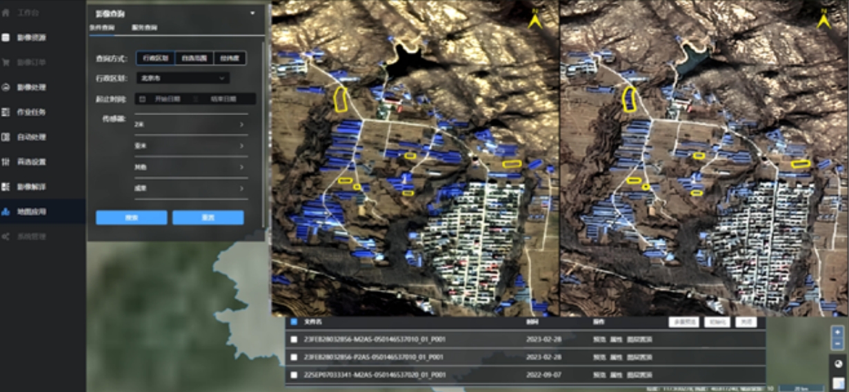Open the 北京市 administrative region dropdown
The height and width of the screenshot is (392, 849).
[182, 79]
